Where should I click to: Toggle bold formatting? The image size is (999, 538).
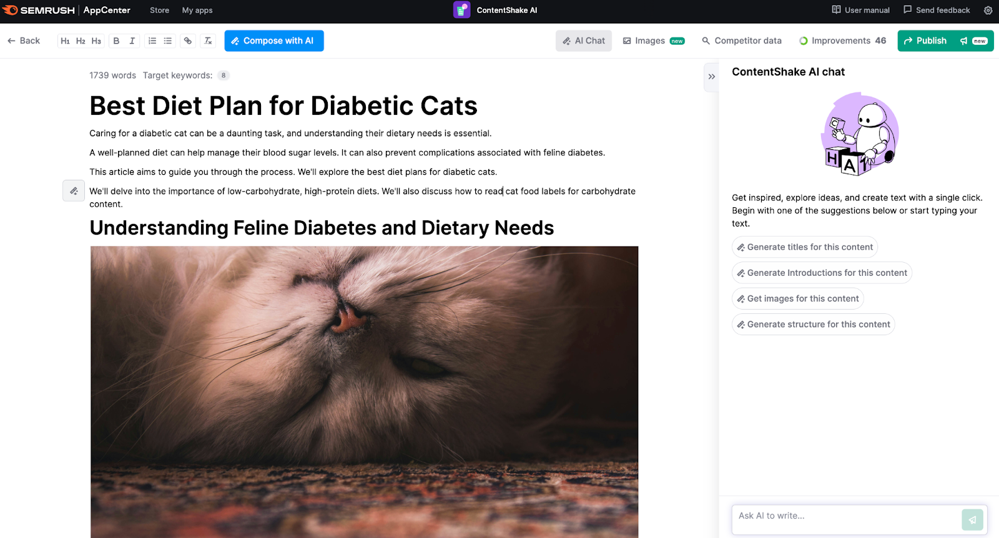pos(116,41)
